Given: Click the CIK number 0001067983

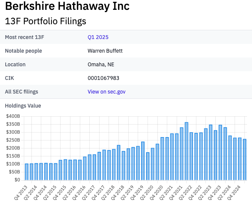Looking at the screenshot, I should (104, 78).
